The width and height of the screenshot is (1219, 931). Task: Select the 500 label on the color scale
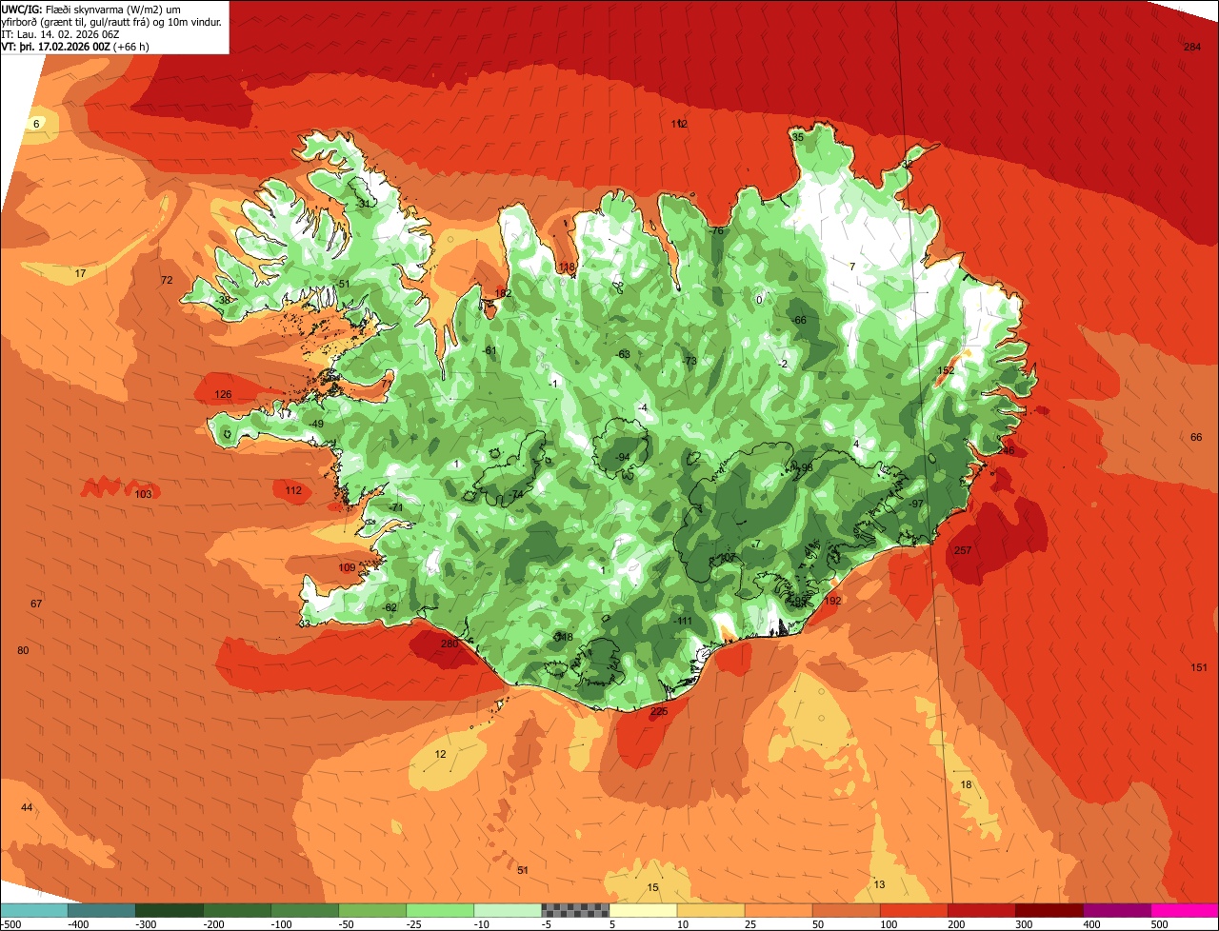point(1159,924)
